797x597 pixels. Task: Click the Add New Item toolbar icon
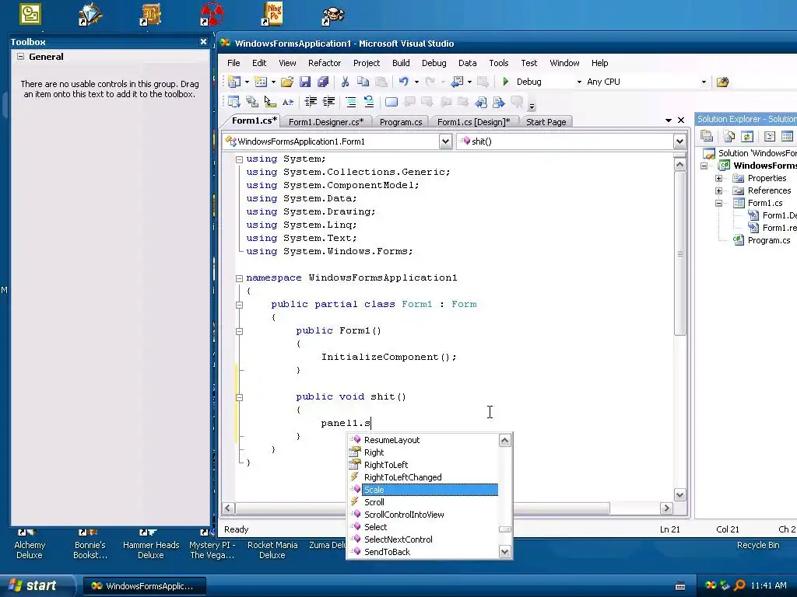tap(260, 82)
